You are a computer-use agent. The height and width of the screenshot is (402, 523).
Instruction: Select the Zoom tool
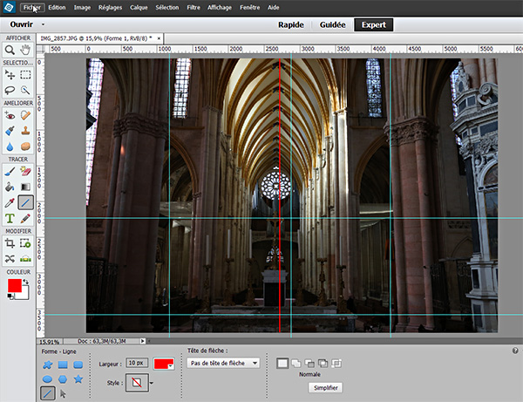pyautogui.click(x=10, y=50)
